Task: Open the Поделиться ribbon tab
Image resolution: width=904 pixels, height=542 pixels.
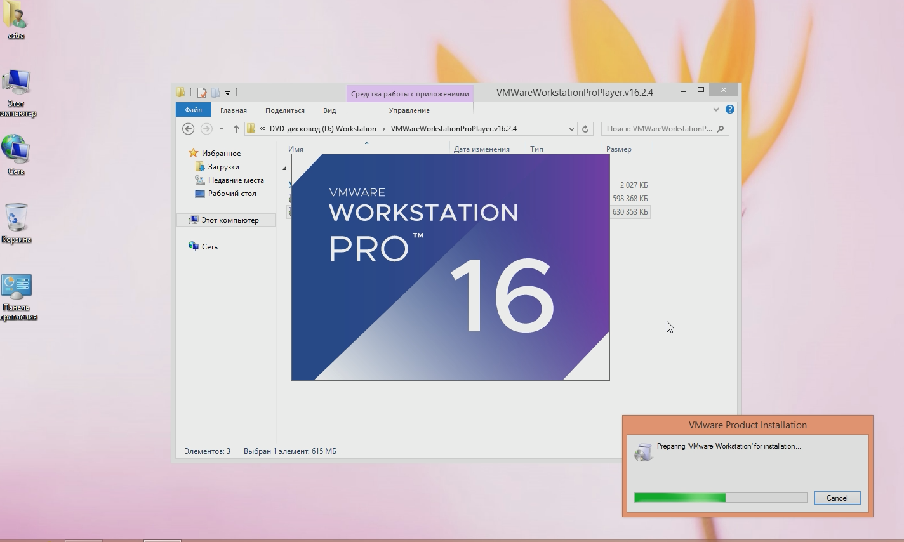Action: coord(285,110)
